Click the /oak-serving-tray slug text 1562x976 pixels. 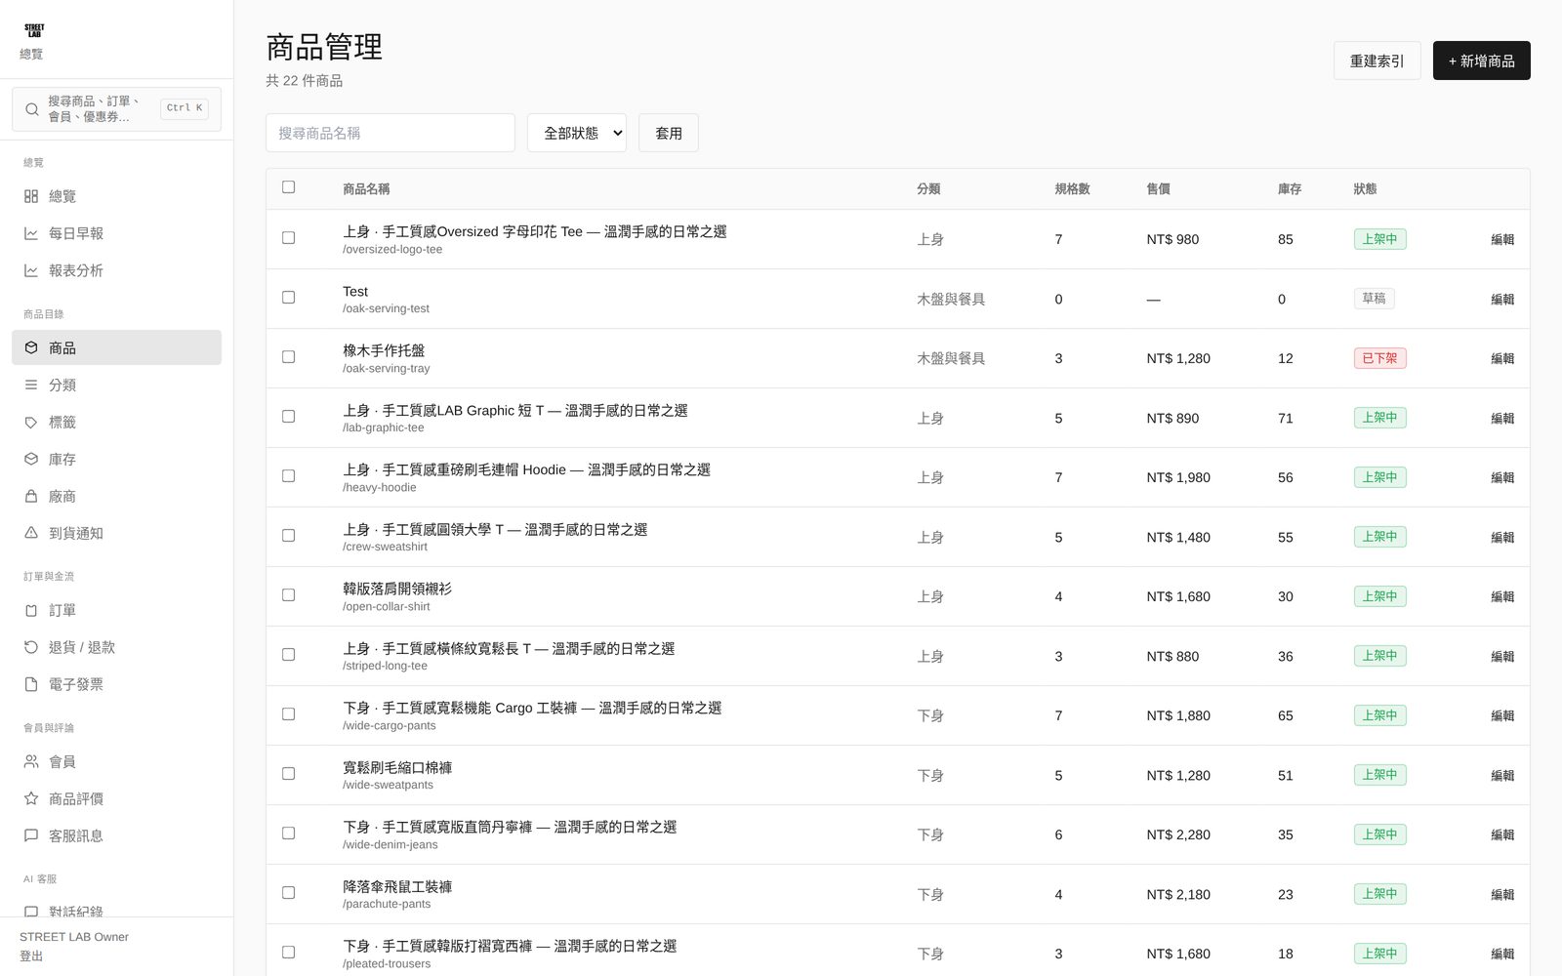click(386, 368)
